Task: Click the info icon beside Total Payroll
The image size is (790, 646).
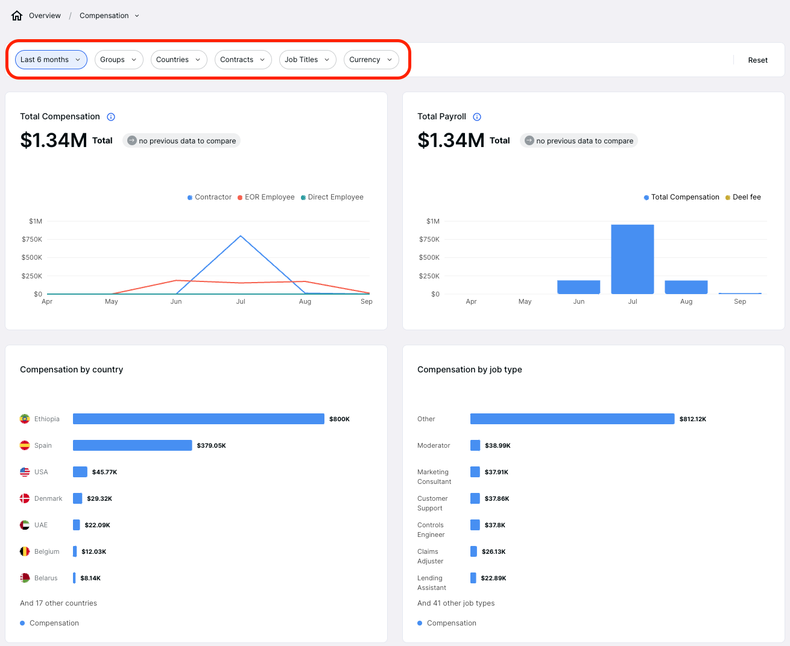Action: (x=477, y=117)
